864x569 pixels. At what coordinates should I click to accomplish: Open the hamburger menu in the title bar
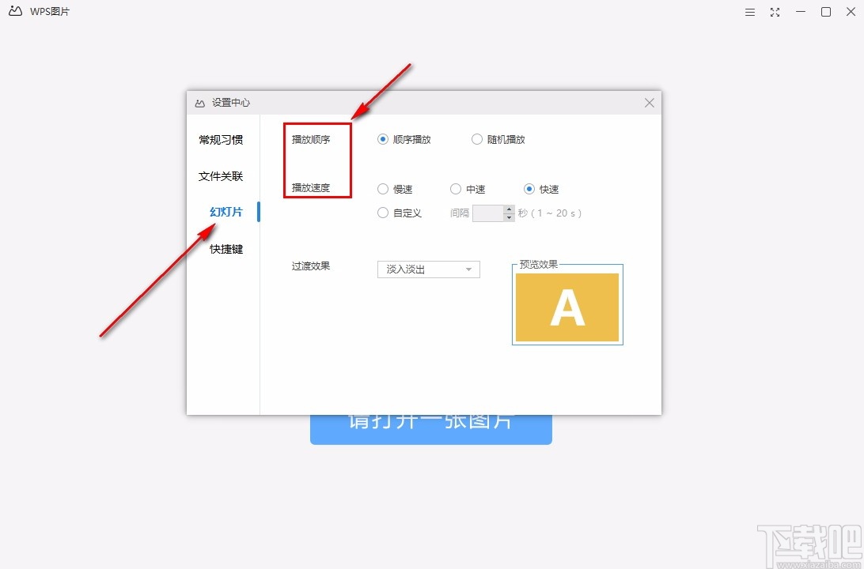click(x=749, y=12)
